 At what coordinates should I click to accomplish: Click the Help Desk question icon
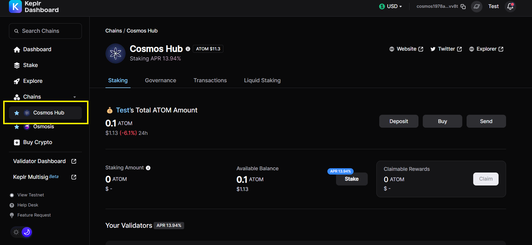click(12, 205)
